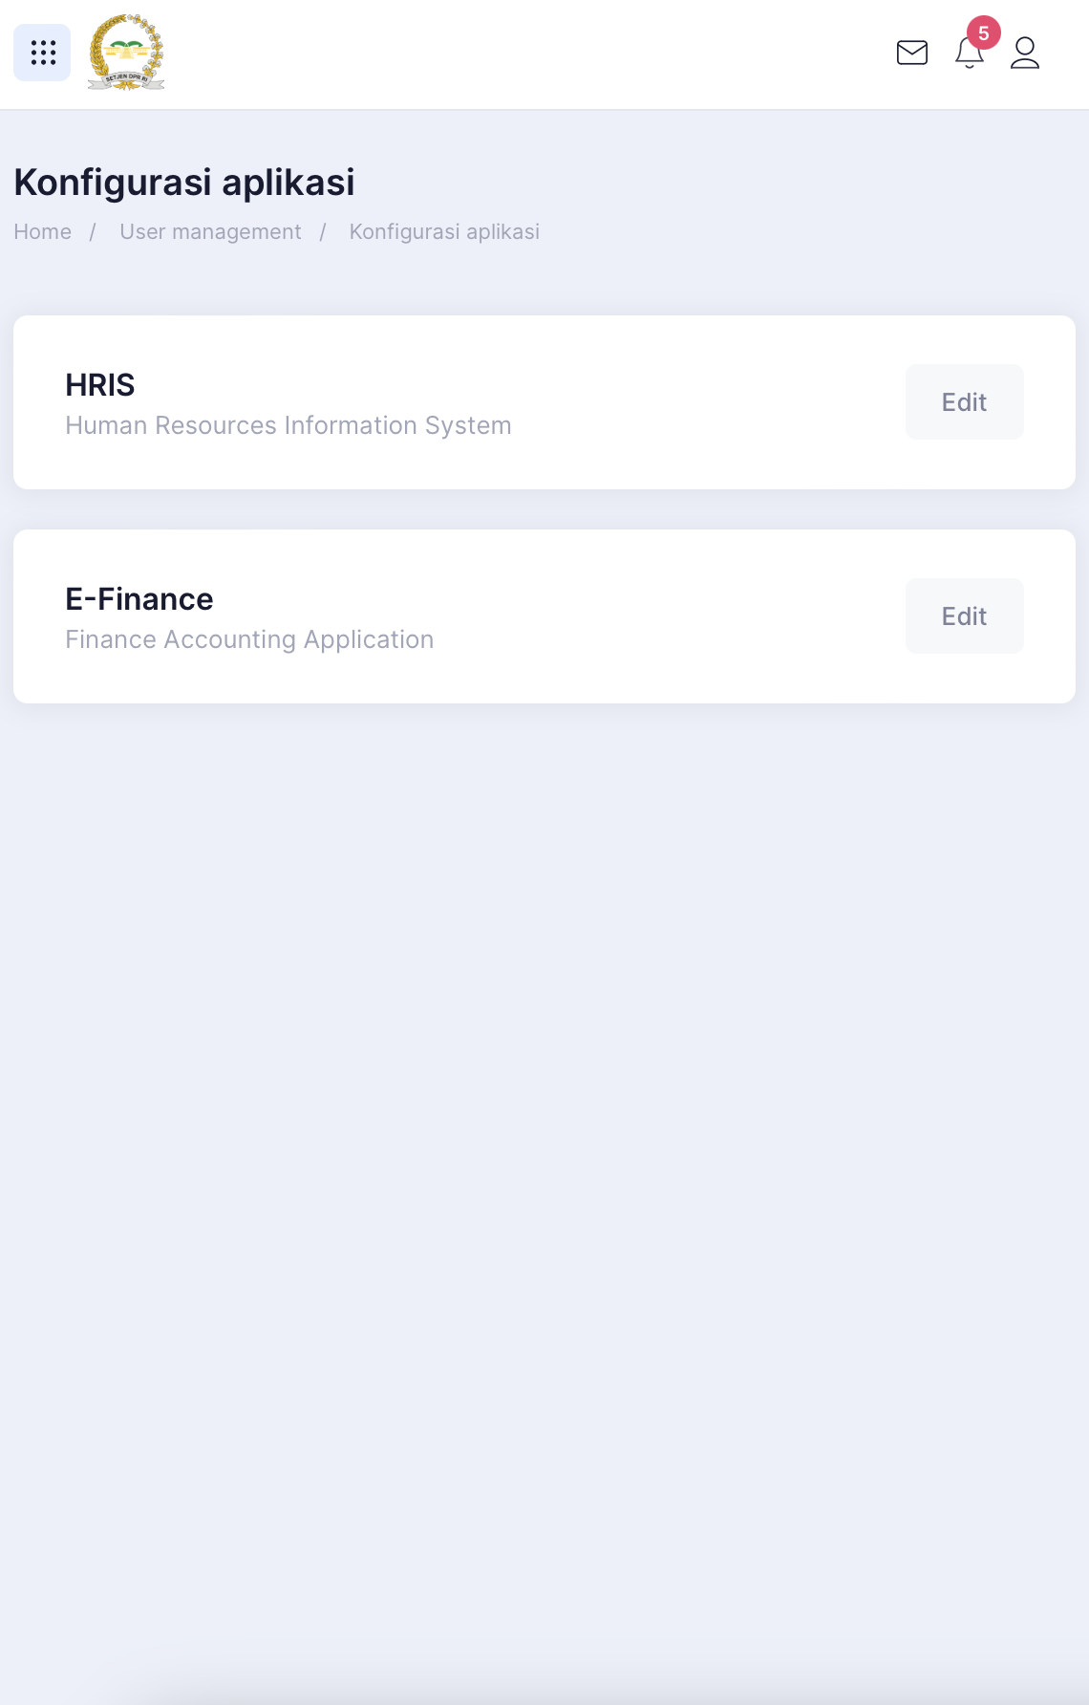
Task: Edit the HRIS application configuration
Action: coord(965,402)
